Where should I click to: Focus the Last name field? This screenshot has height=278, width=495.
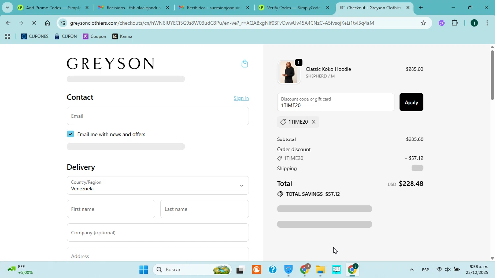205,209
